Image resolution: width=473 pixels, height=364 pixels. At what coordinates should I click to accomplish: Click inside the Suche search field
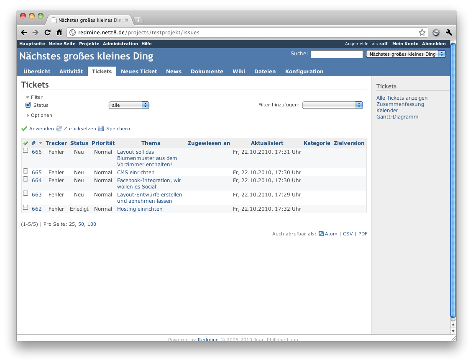(x=336, y=54)
